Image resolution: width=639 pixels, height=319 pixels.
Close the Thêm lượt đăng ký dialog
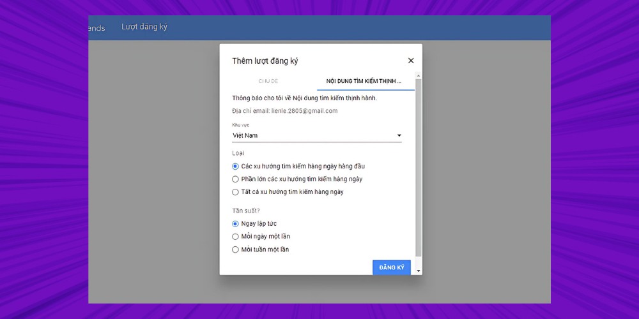(x=411, y=61)
